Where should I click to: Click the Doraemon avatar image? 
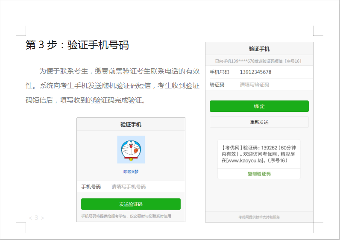(131, 149)
